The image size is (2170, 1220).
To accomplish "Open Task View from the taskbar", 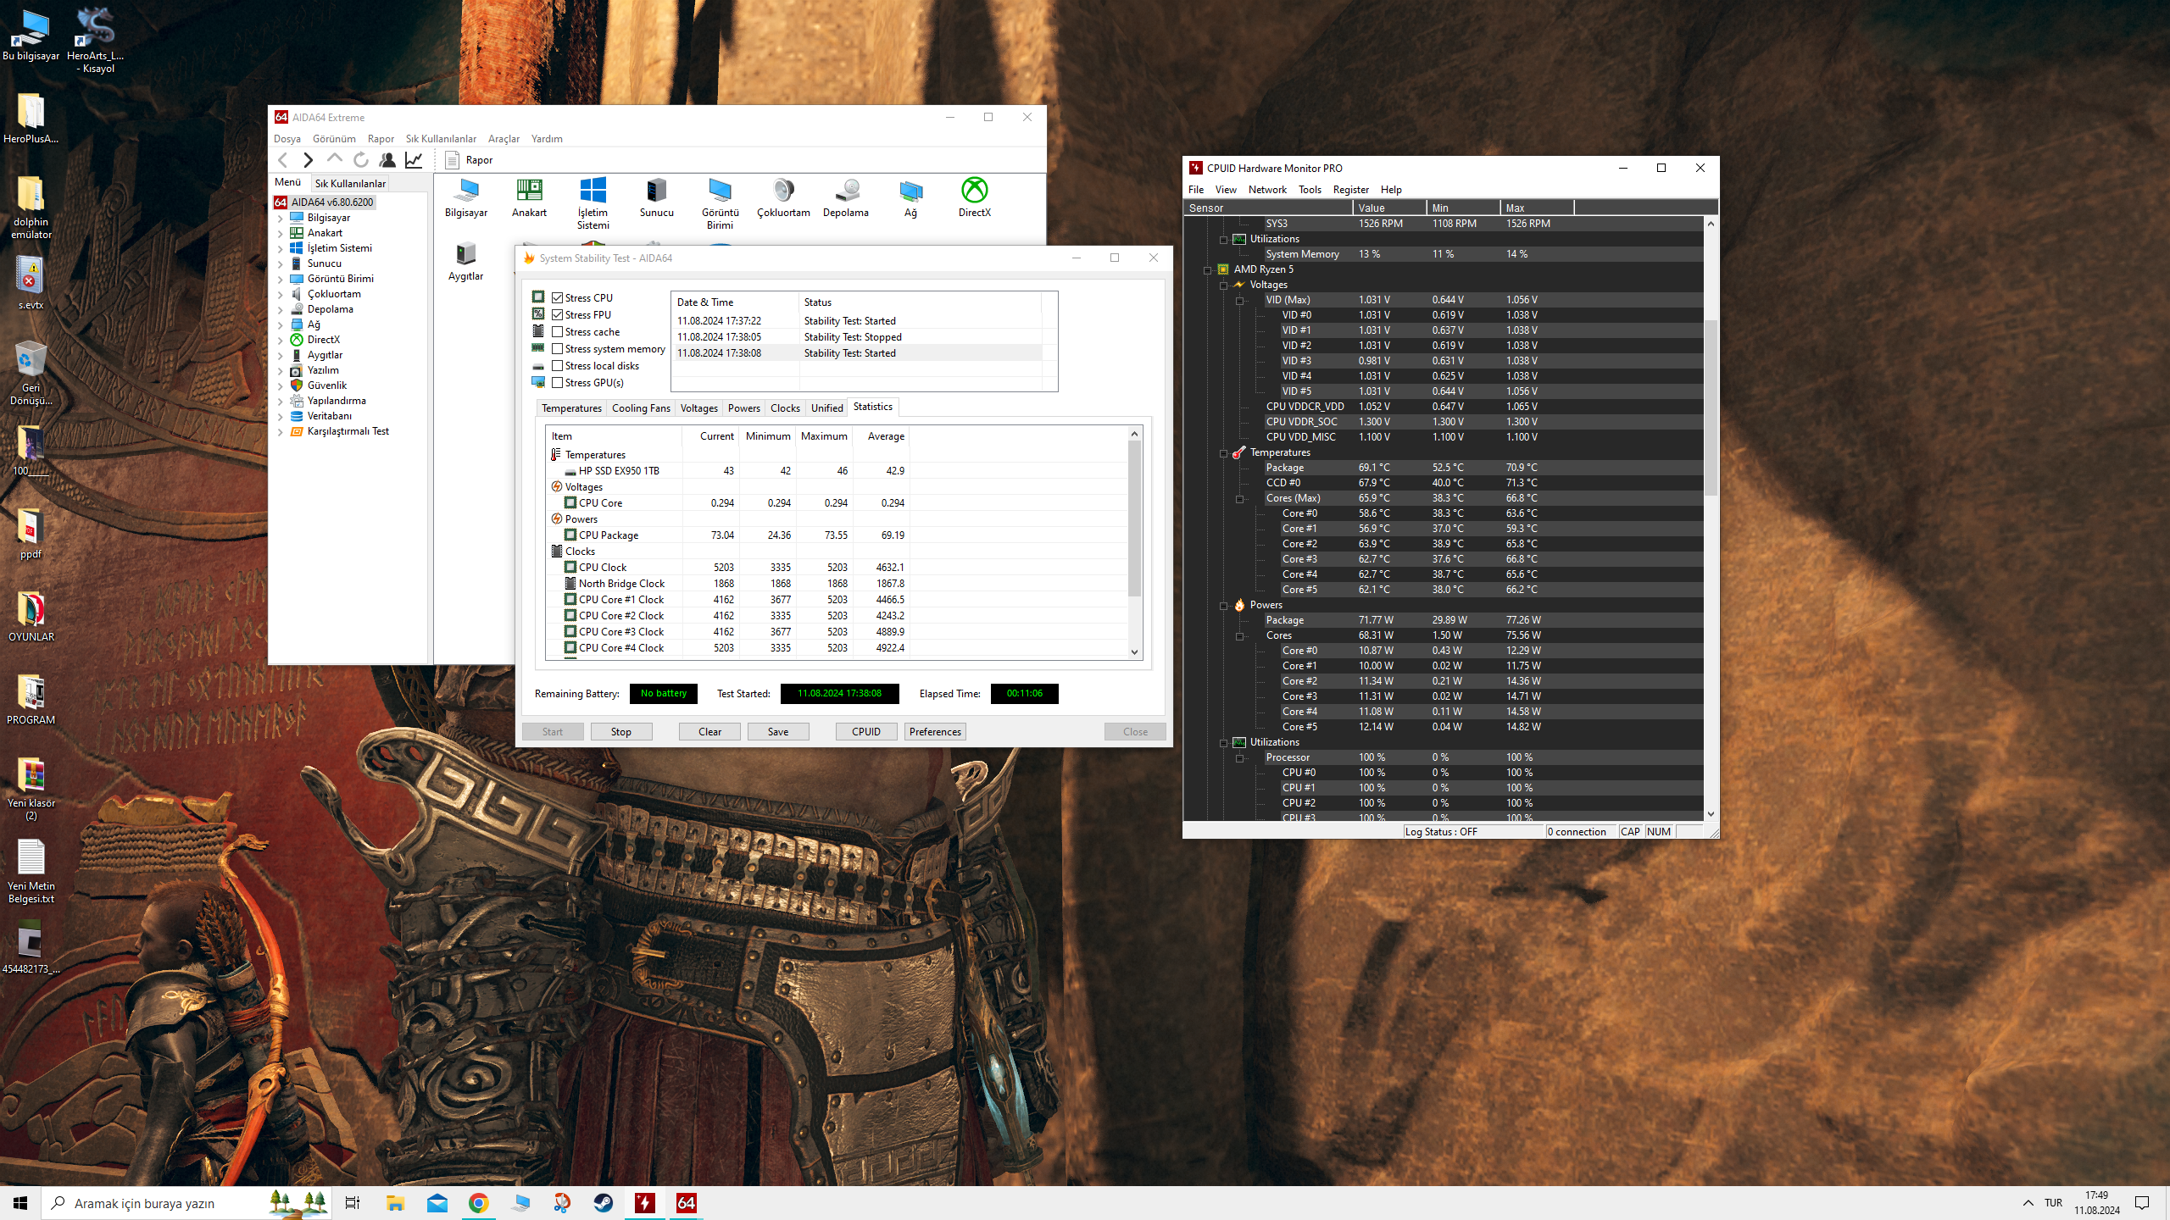I will (x=353, y=1203).
